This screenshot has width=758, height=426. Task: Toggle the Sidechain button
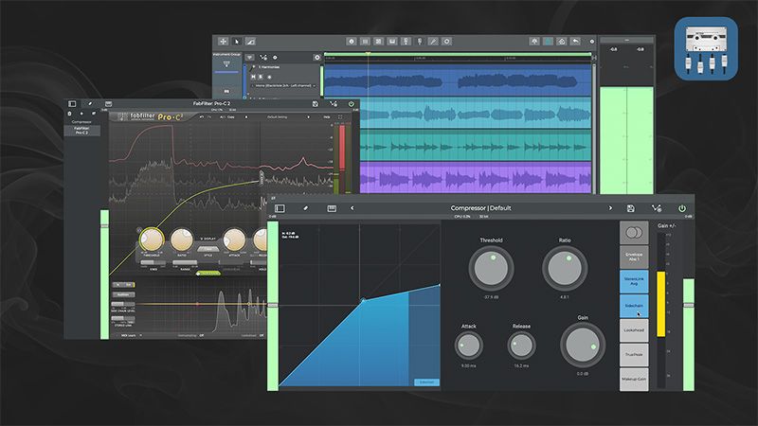[x=634, y=306]
